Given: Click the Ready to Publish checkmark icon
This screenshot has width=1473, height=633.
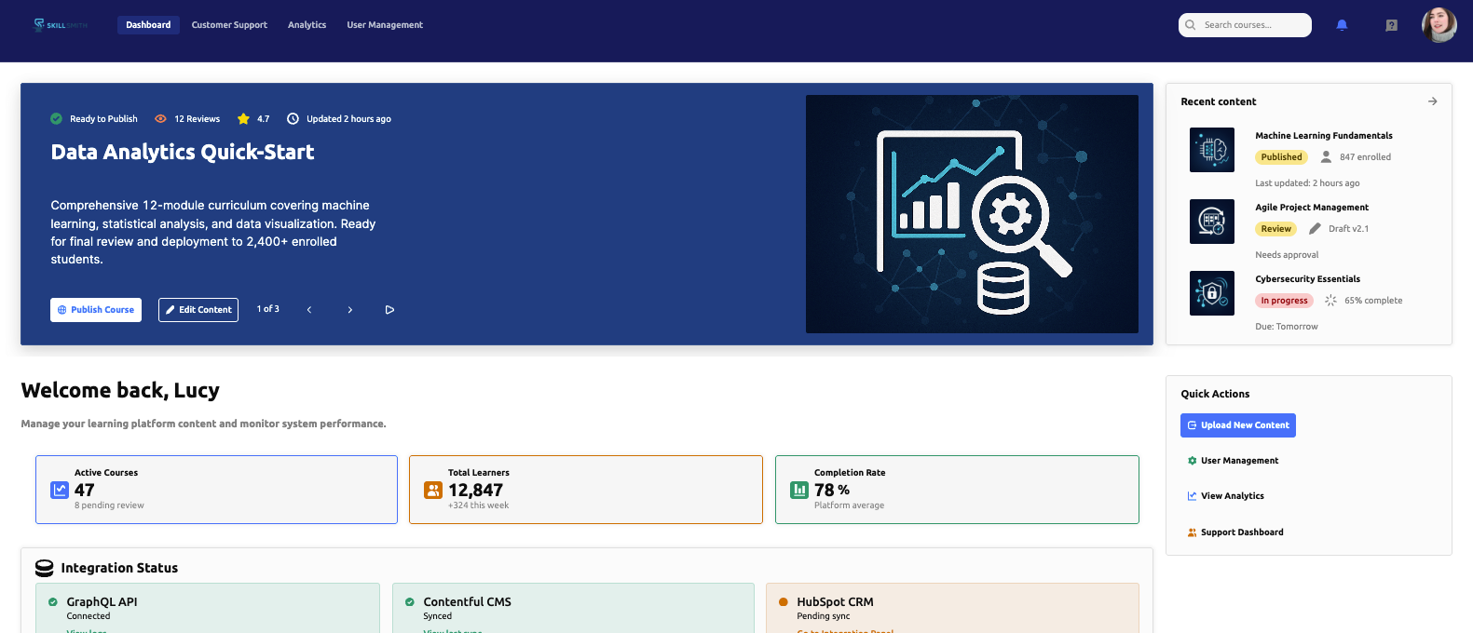Looking at the screenshot, I should pos(57,119).
